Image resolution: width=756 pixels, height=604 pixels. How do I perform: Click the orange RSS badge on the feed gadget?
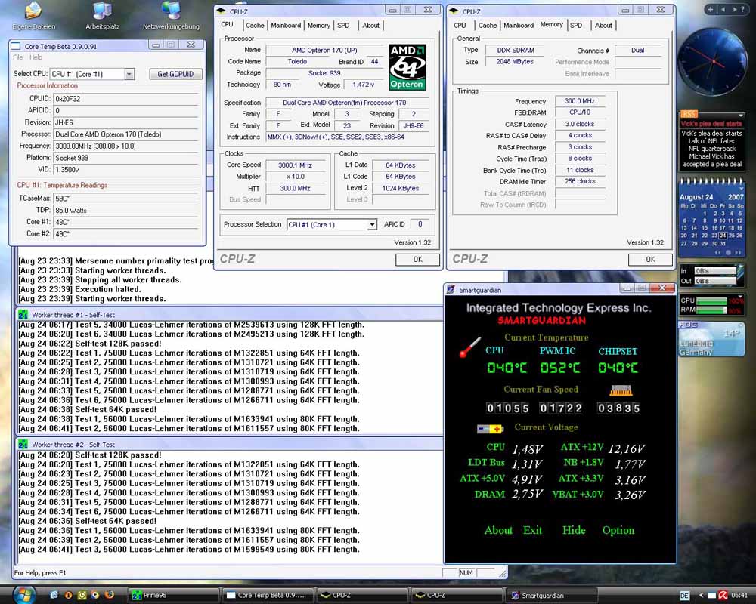(x=689, y=114)
